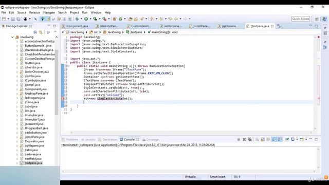
Task: Toggle Show Console on standard error change
Action: point(280,139)
